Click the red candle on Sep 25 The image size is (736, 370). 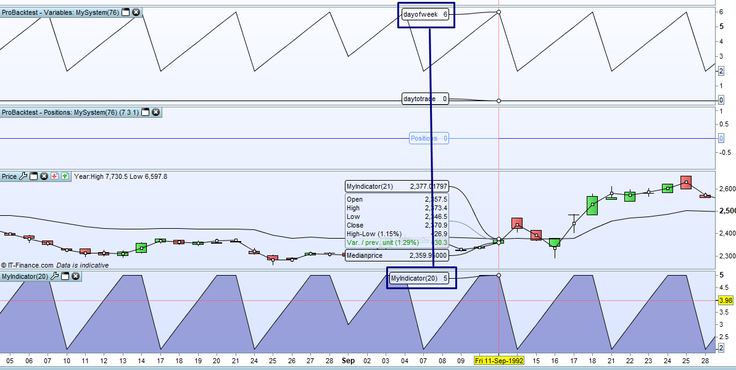(x=686, y=183)
